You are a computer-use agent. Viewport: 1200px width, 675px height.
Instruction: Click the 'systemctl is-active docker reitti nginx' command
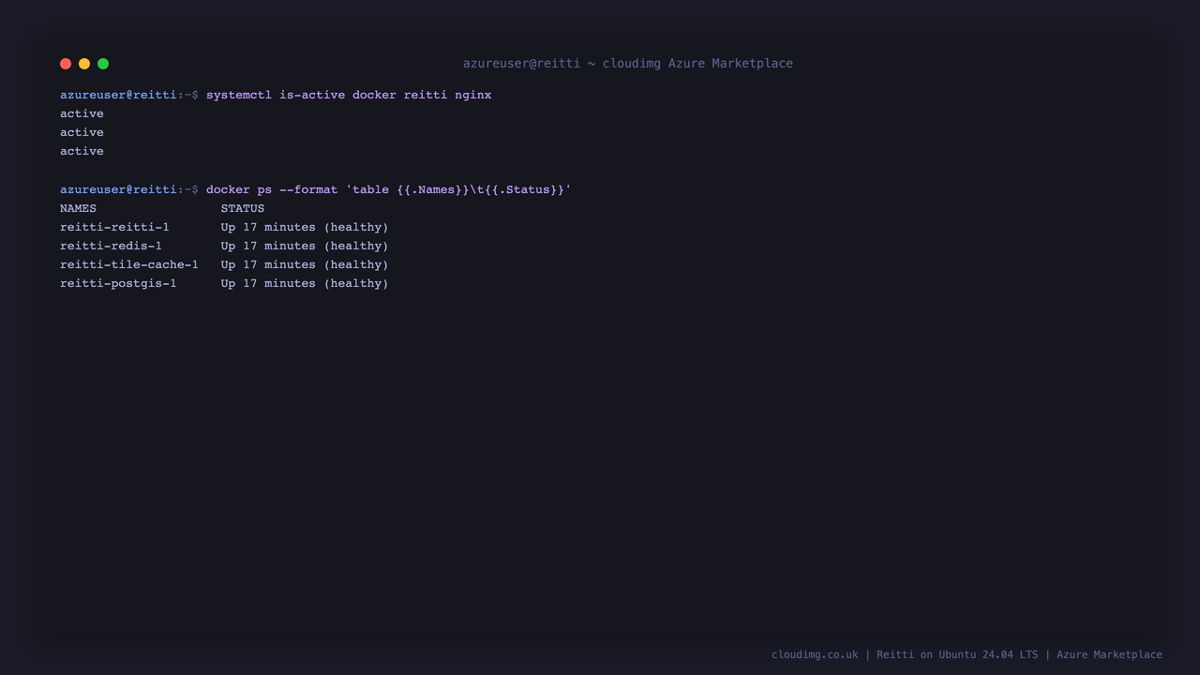349,95
